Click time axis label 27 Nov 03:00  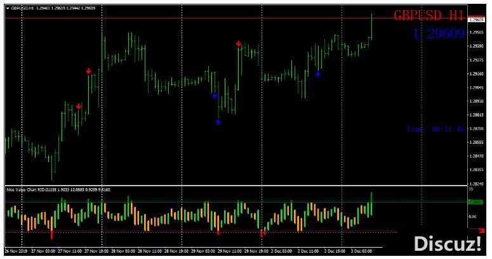click(x=44, y=251)
